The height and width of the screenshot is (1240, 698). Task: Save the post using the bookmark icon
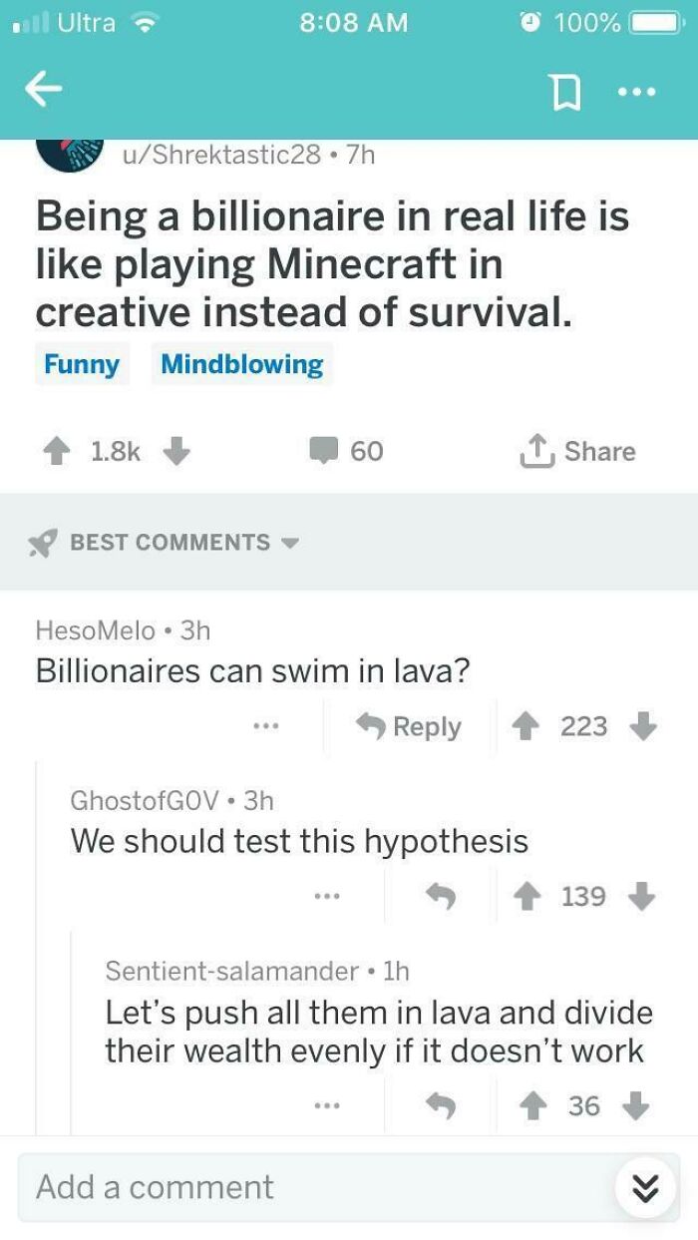pos(566,91)
